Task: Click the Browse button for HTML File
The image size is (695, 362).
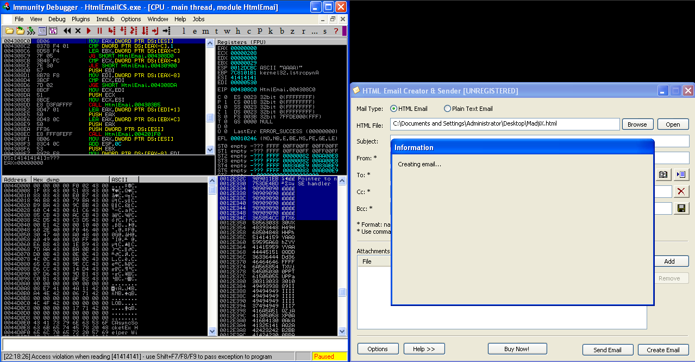Action: coord(637,124)
